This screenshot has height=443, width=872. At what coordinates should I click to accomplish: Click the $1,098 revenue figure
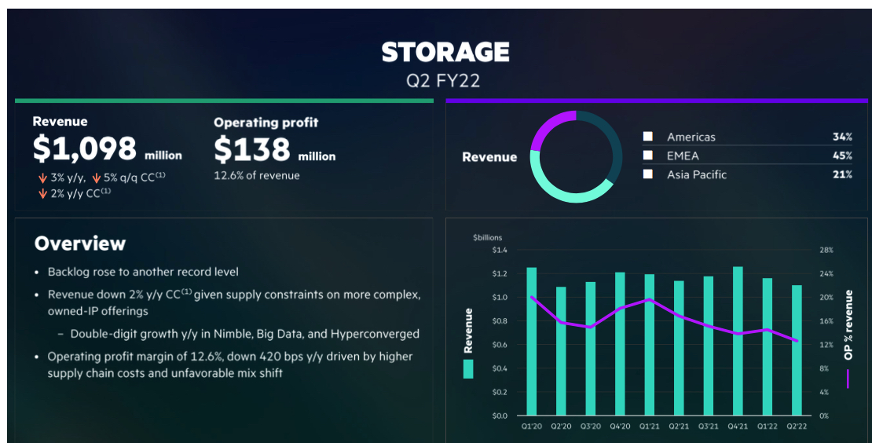click(x=85, y=149)
